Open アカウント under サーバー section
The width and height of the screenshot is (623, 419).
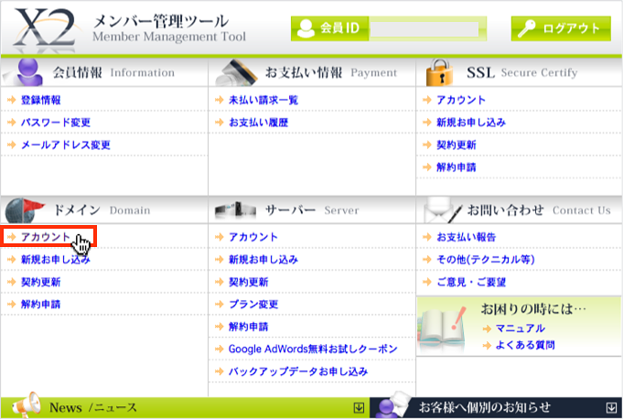tap(253, 237)
